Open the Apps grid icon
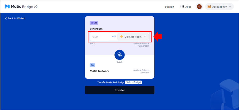This screenshot has height=110, width=239. 182,7
